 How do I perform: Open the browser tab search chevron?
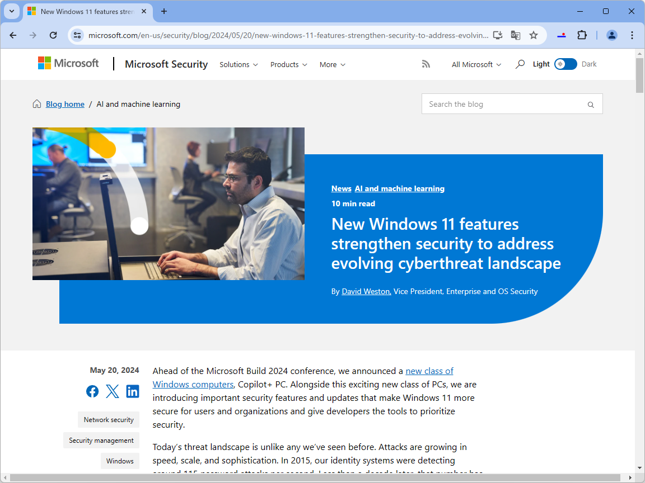[x=12, y=11]
